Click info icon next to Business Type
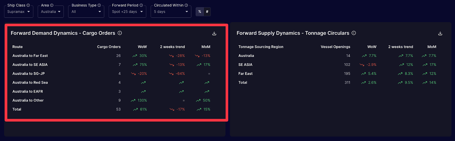This screenshot has height=141, width=455. tap(99, 5)
